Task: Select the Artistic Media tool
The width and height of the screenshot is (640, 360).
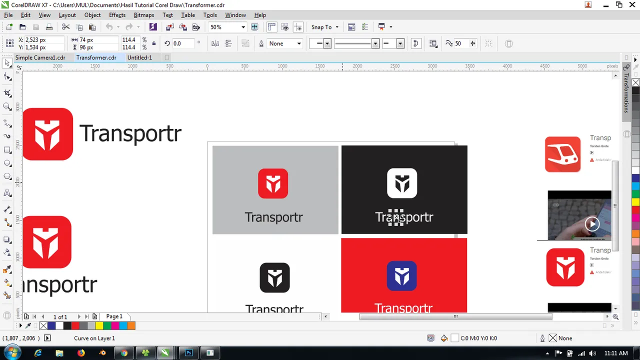Action: [x=7, y=136]
